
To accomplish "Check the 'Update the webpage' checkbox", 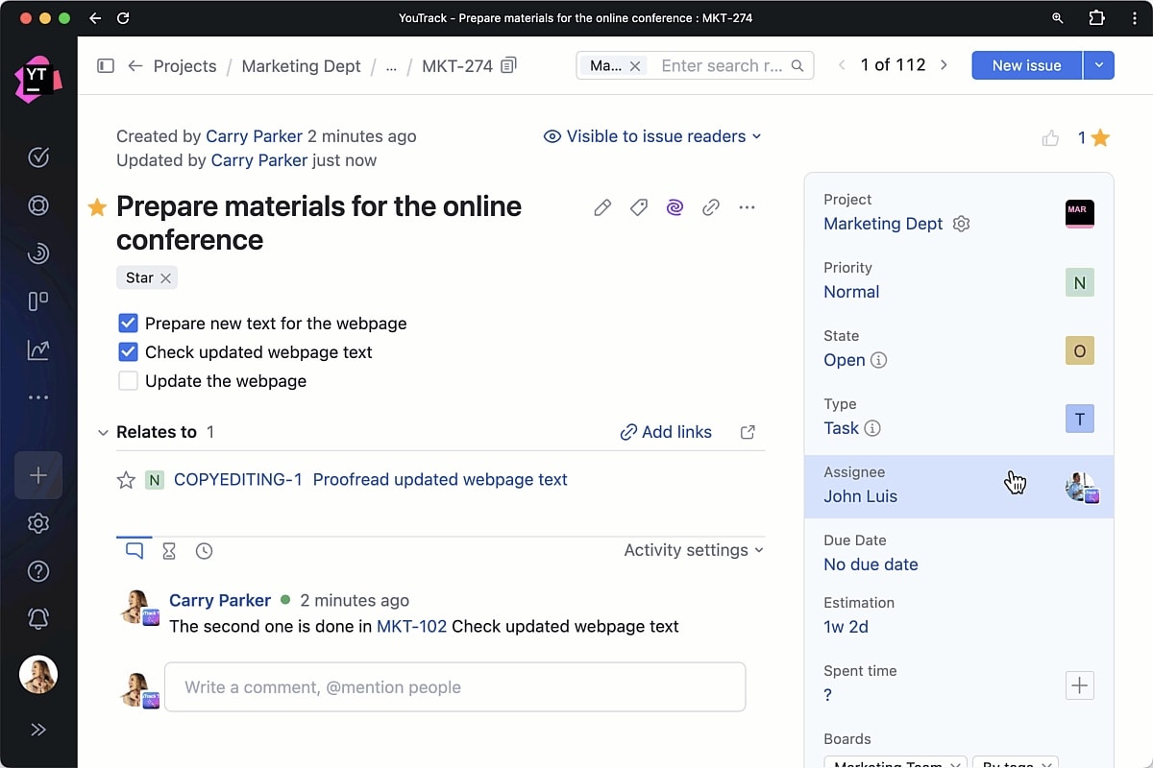I will (128, 381).
